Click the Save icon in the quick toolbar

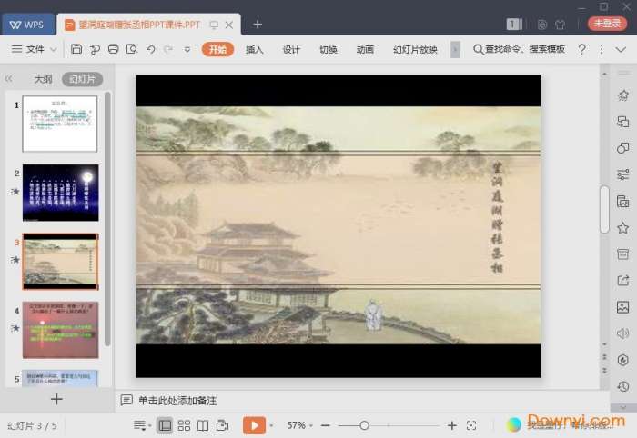point(76,49)
